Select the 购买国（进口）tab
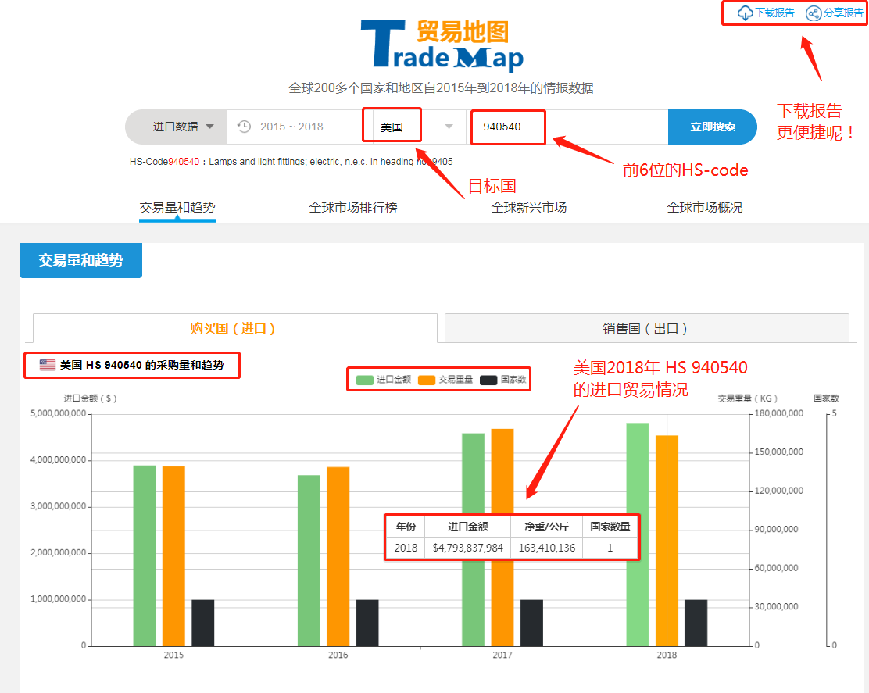Viewport: 869px width, 693px height. pos(235,328)
